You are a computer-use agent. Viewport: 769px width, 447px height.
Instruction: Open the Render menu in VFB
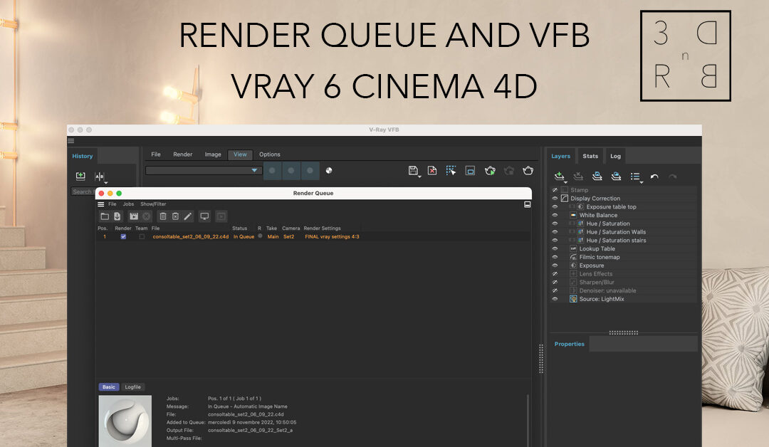(182, 154)
